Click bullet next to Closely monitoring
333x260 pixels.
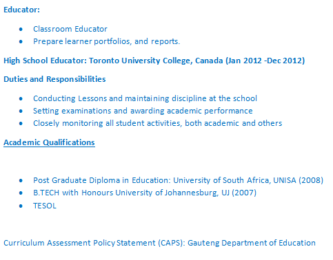tap(21, 123)
